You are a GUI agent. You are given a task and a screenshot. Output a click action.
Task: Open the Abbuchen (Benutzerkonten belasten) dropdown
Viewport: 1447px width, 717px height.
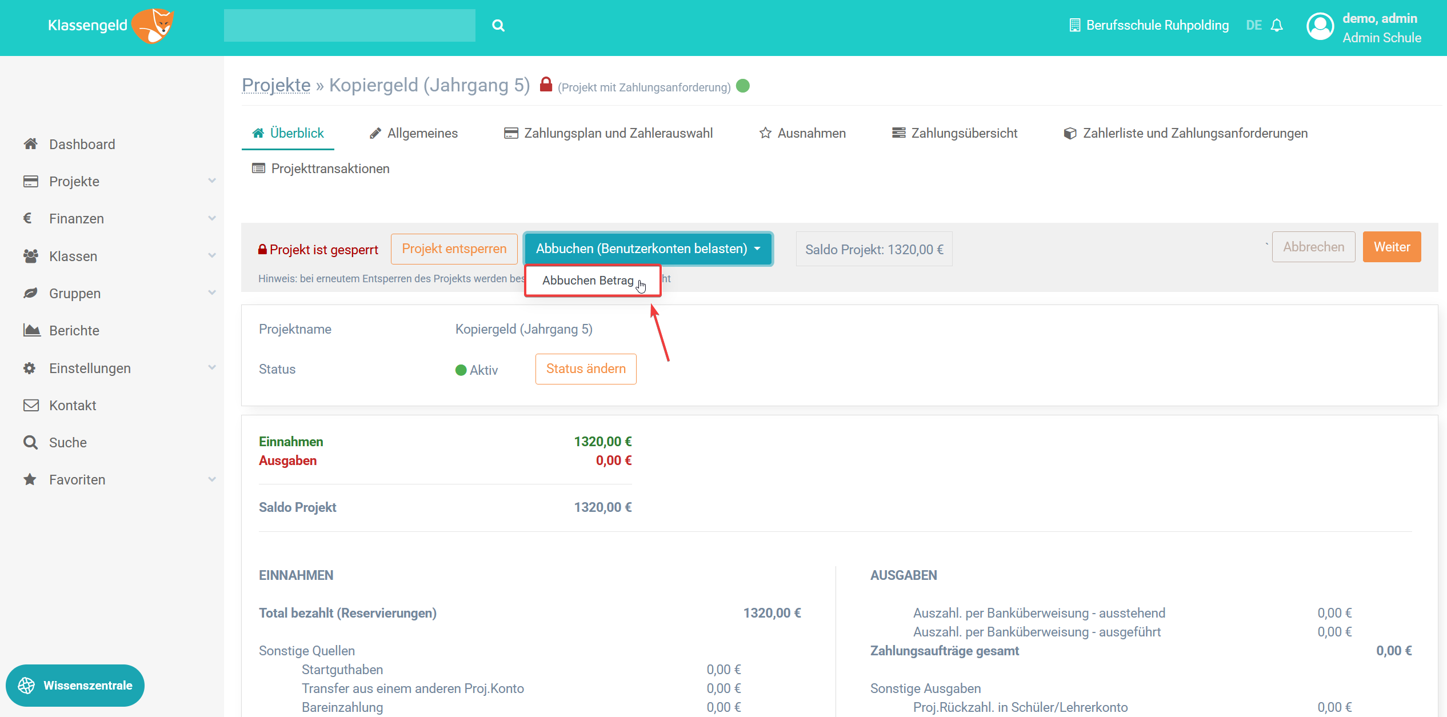click(648, 249)
